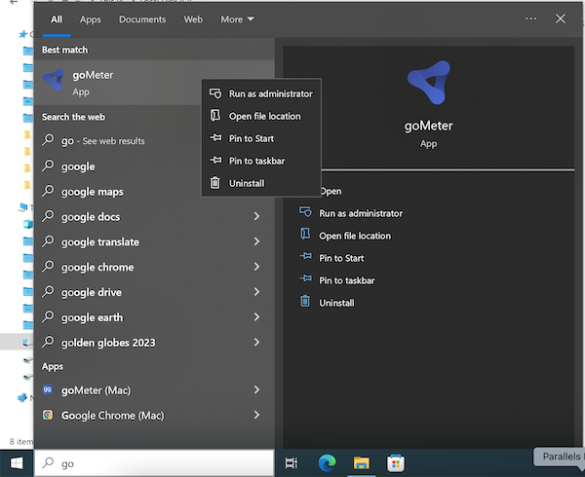Choose Run as administrator in context menu
Viewport: 585px width, 477px height.
coord(261,93)
